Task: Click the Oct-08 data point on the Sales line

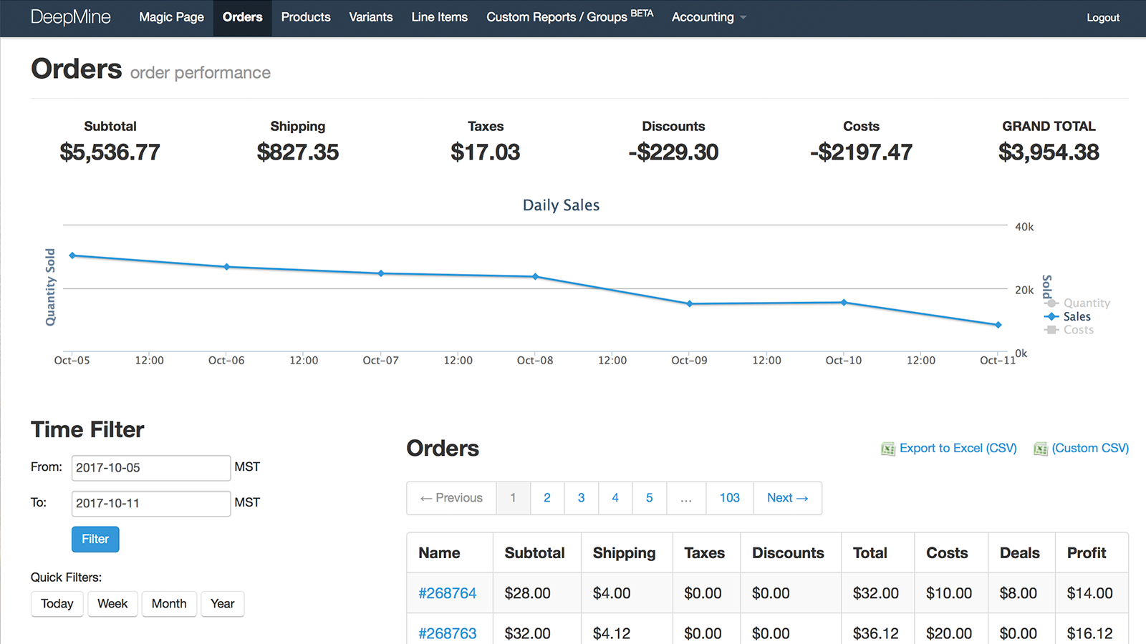Action: click(x=535, y=276)
